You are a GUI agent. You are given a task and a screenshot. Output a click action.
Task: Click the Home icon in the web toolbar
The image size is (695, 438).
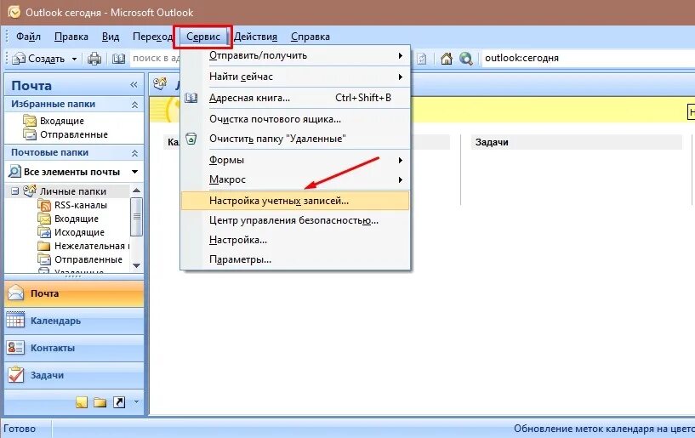[x=446, y=58]
